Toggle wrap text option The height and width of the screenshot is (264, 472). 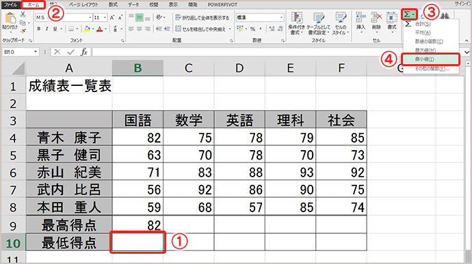pyautogui.click(x=202, y=18)
